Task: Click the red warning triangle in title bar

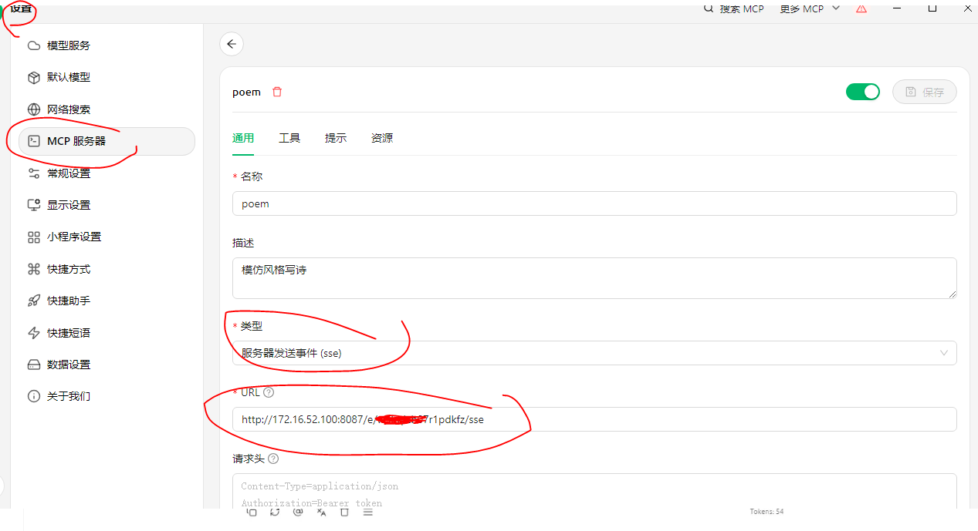Action: (x=861, y=8)
